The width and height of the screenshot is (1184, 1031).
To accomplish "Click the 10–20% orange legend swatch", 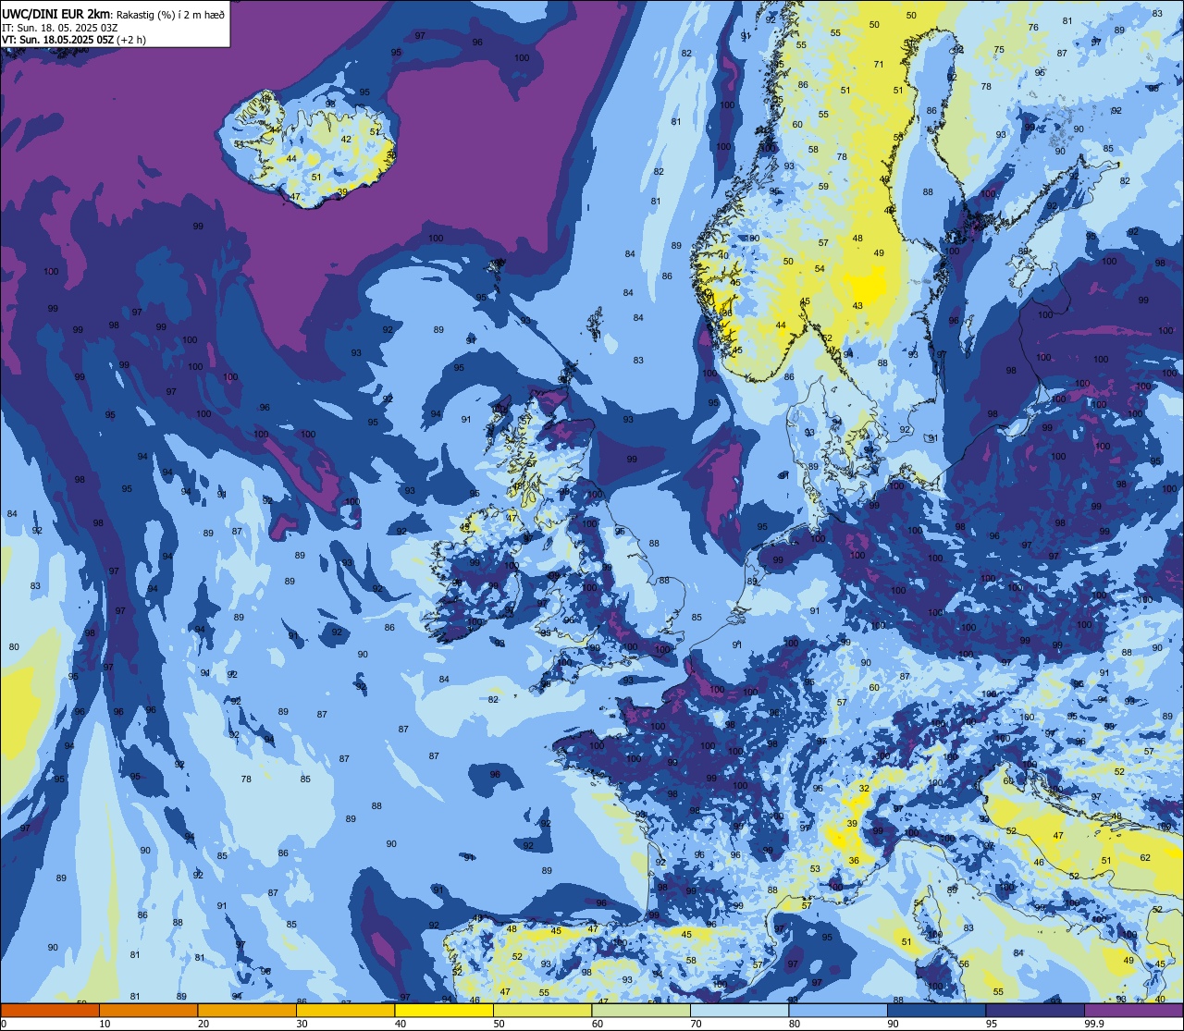I will pyautogui.click(x=148, y=1010).
